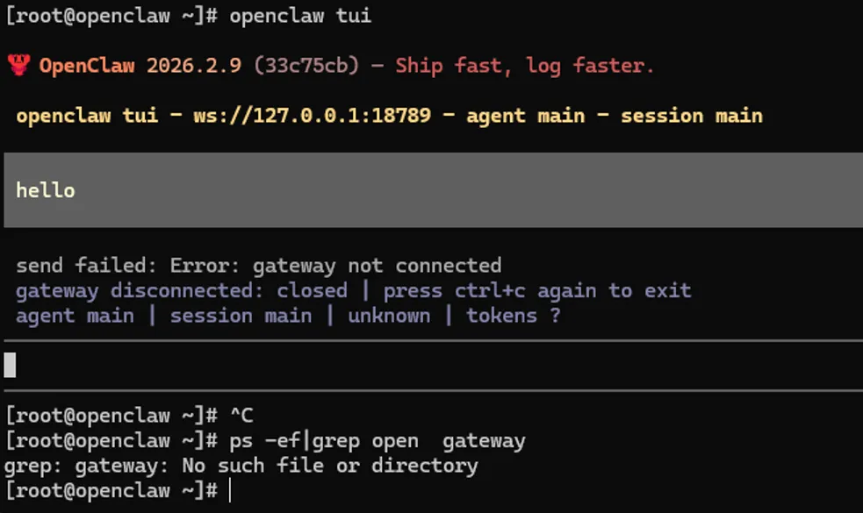
Task: Click 'session main' in the yellow header line
Action: (691, 116)
